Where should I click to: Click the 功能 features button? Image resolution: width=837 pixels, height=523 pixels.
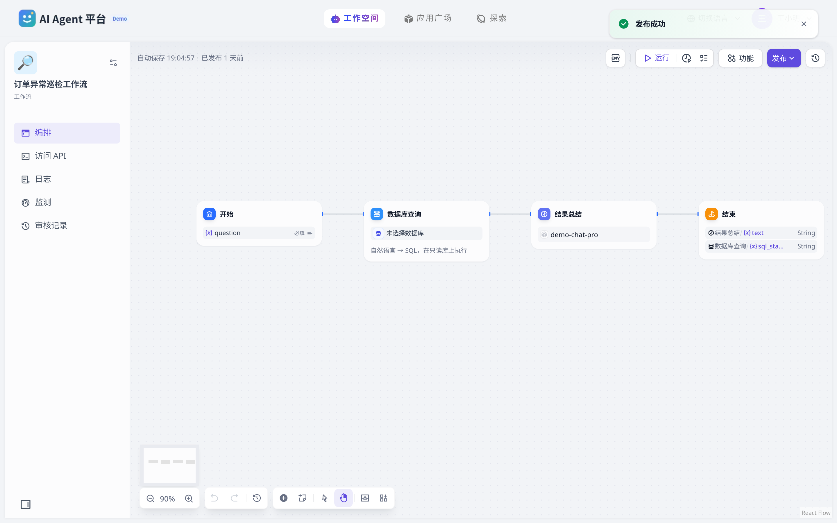[x=741, y=58]
